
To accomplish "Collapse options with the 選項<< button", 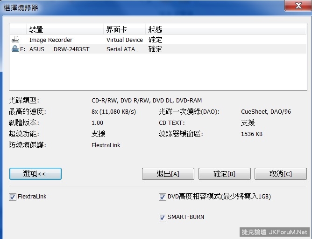I will pos(35,174).
